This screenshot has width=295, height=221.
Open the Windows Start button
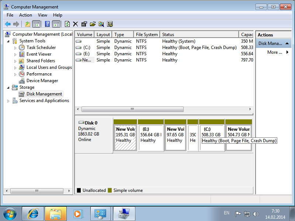click(x=10, y=214)
